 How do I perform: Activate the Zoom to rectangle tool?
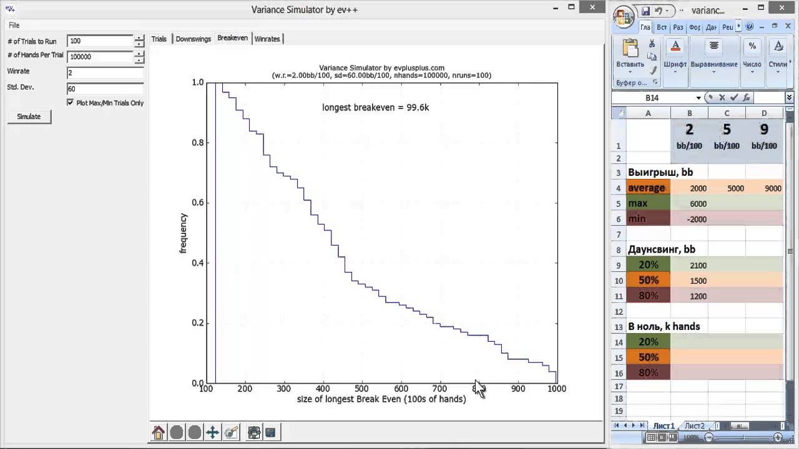[232, 432]
